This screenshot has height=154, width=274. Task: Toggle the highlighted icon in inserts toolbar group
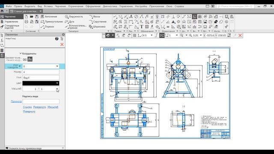click(x=194, y=17)
